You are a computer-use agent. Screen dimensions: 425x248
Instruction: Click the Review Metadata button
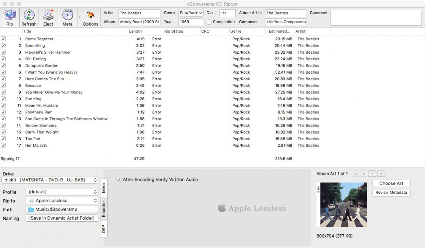[x=391, y=193]
